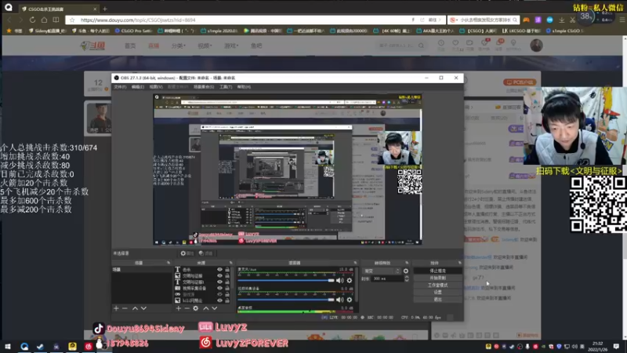Open scene transition type dropdown
The image size is (627, 353).
pos(382,271)
